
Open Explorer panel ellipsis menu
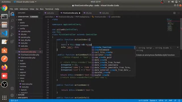point(39,13)
